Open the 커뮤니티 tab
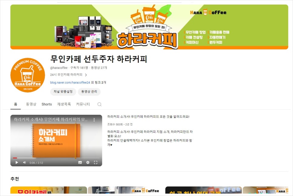 tap(83, 104)
